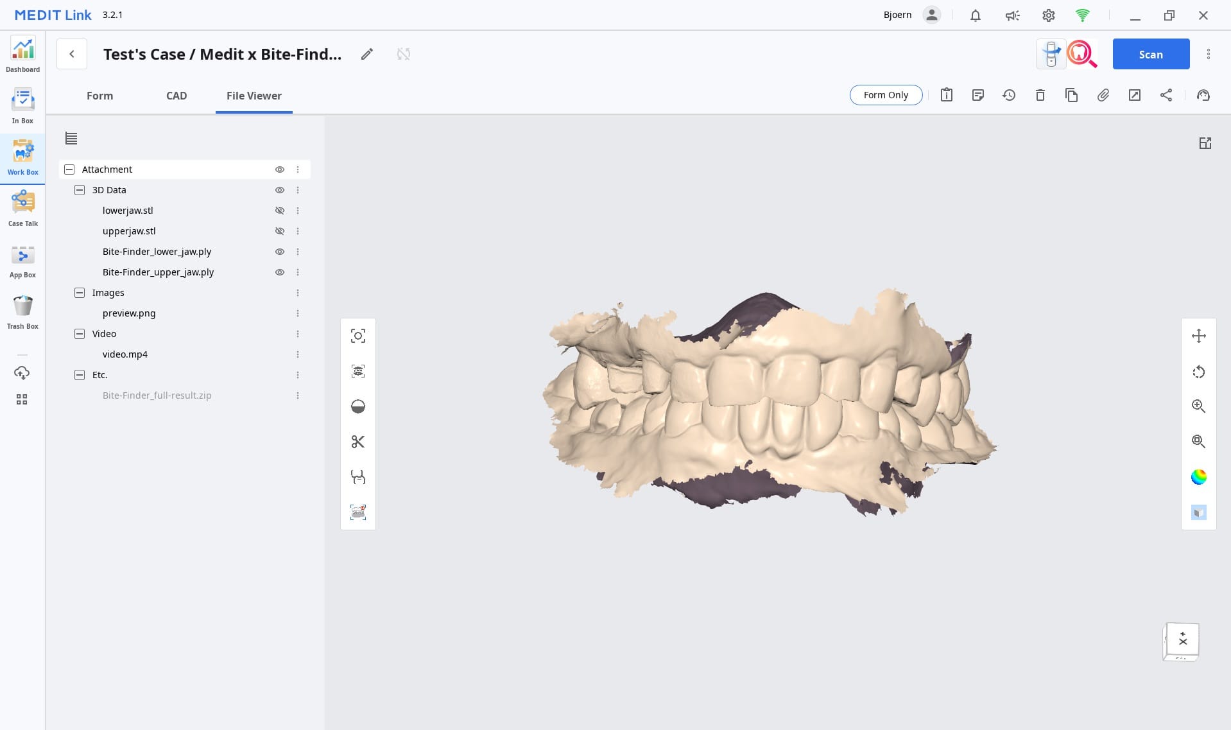The width and height of the screenshot is (1231, 730).
Task: Open the rainbow color display mode
Action: point(1198,477)
